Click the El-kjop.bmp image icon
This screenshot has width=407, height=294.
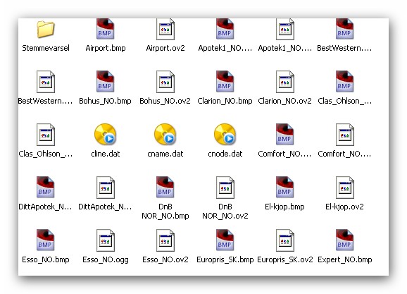(x=285, y=187)
